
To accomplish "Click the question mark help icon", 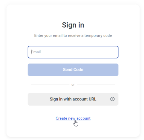I will (x=112, y=99).
